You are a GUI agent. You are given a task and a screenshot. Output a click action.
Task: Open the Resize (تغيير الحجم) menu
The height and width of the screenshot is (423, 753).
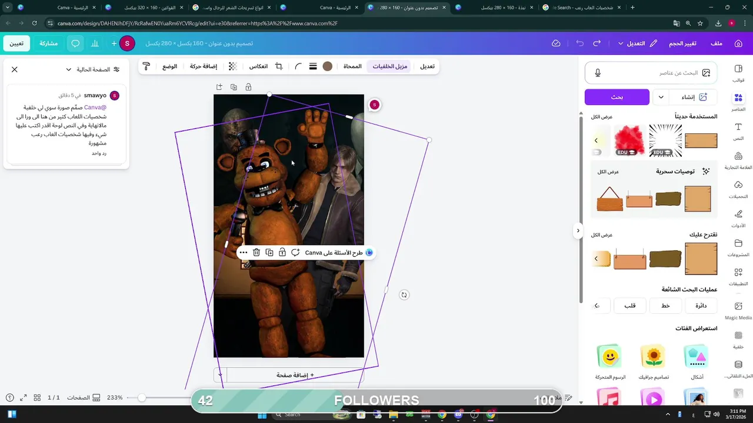(682, 43)
